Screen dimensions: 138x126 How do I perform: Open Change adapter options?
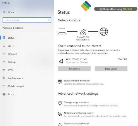pyautogui.click(x=76, y=102)
